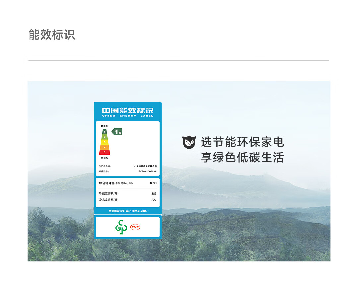358x295 pixels.
Task: Click the CHINA ENERGY LABEL subtitle text
Action: pos(128,116)
